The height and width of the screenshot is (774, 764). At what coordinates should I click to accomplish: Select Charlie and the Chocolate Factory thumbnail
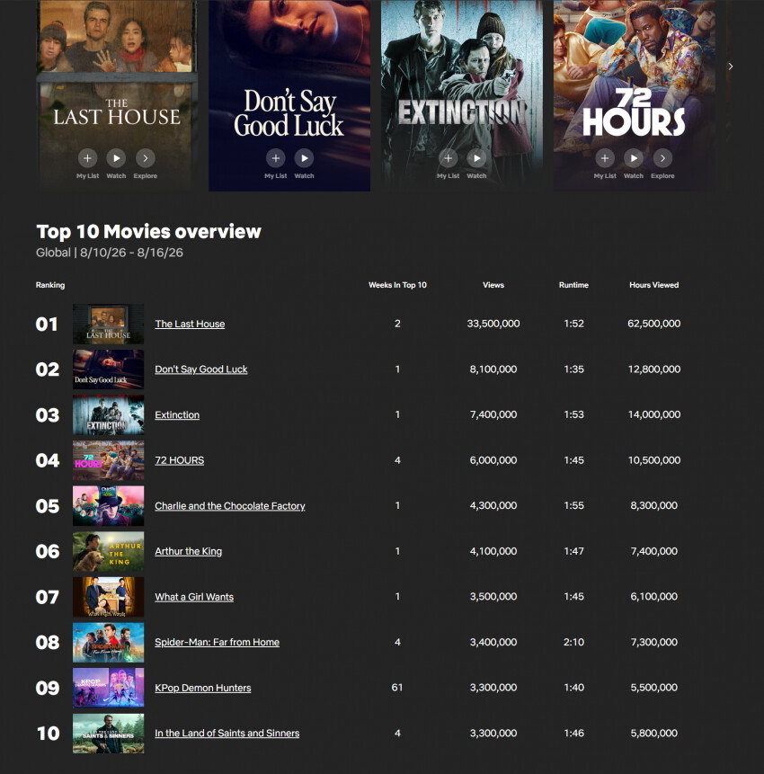coord(108,505)
